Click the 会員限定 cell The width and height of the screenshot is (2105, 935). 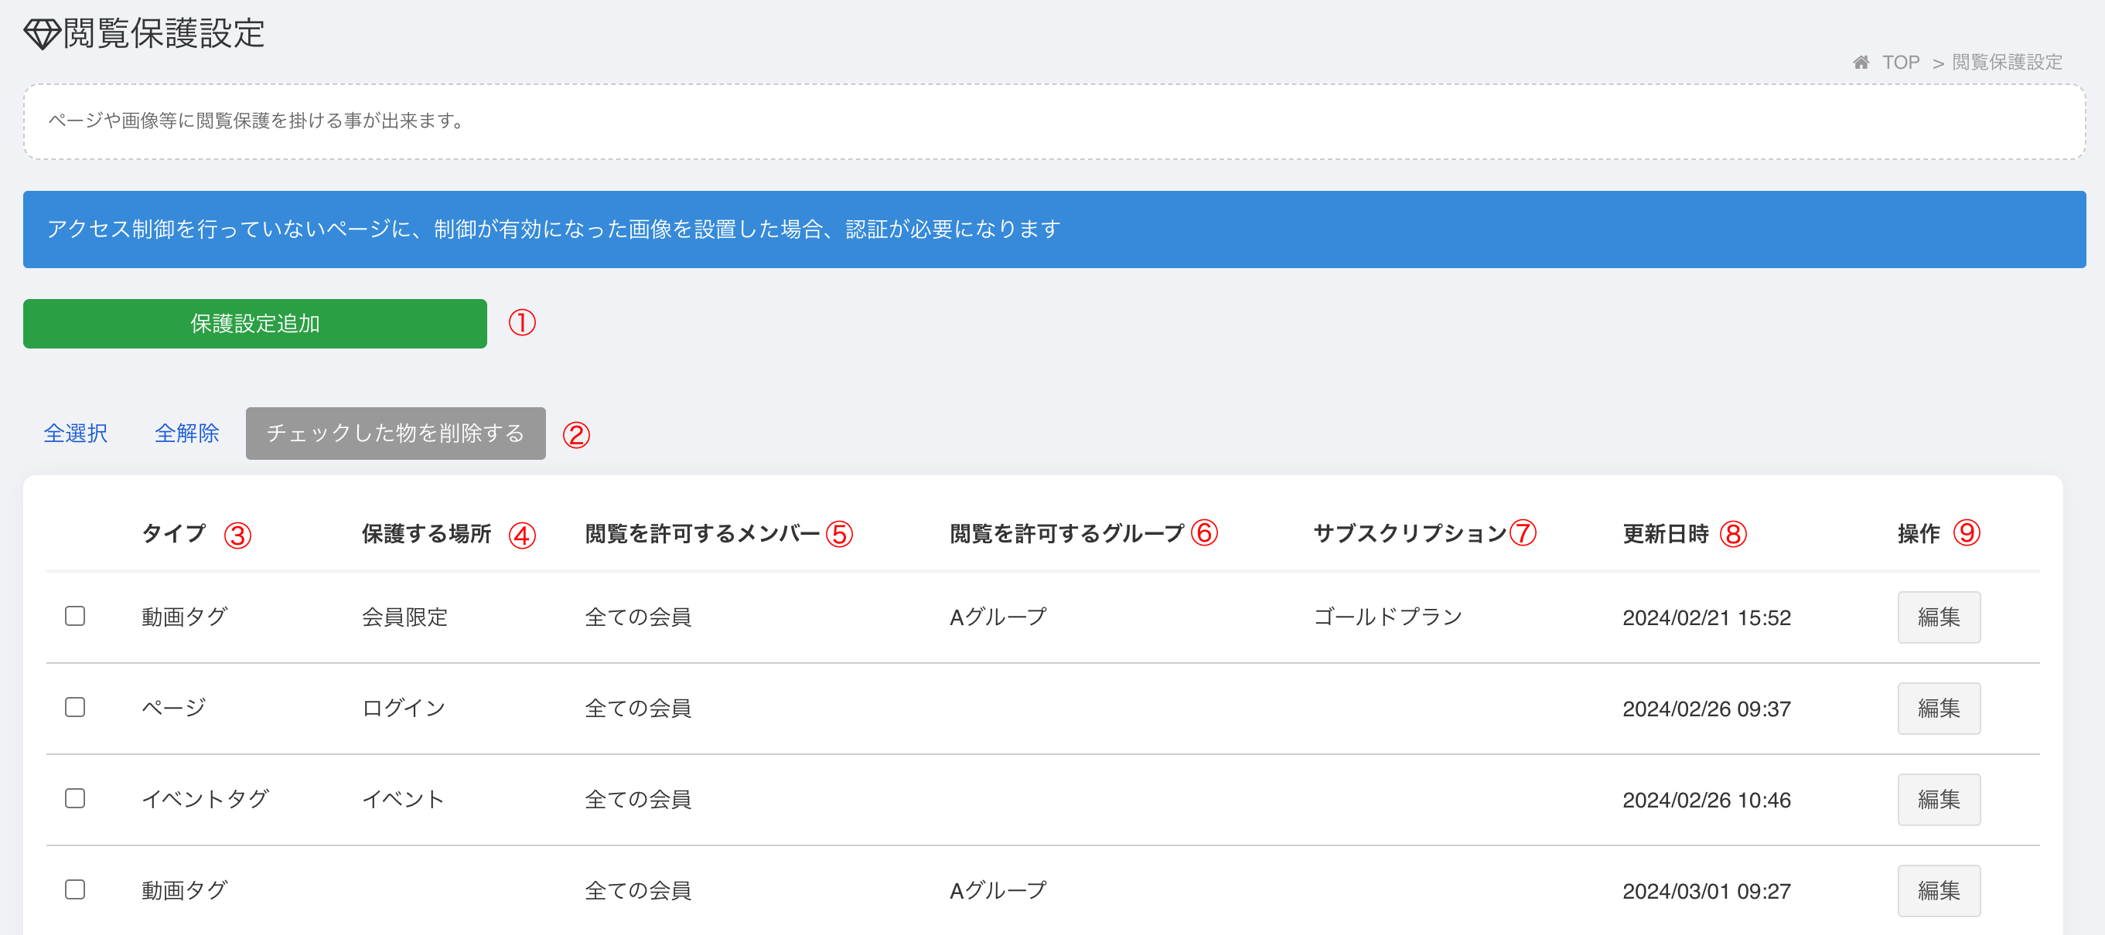point(405,617)
